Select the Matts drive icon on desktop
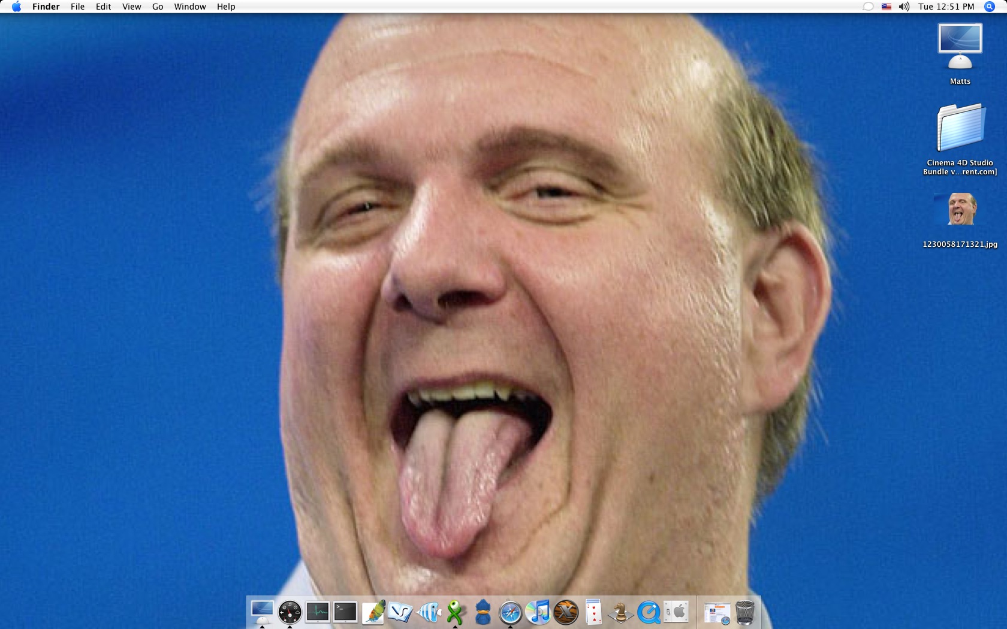The image size is (1007, 629). (x=960, y=47)
